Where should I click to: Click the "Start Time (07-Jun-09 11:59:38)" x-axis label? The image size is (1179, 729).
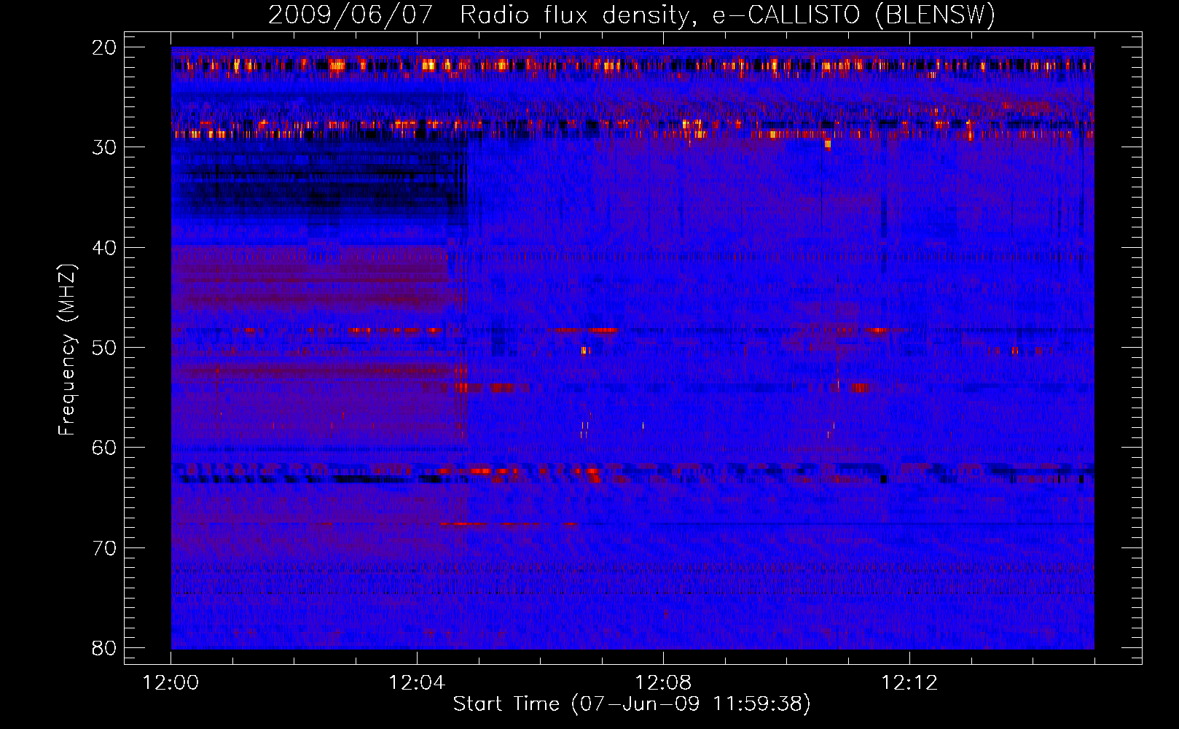pyautogui.click(x=632, y=704)
